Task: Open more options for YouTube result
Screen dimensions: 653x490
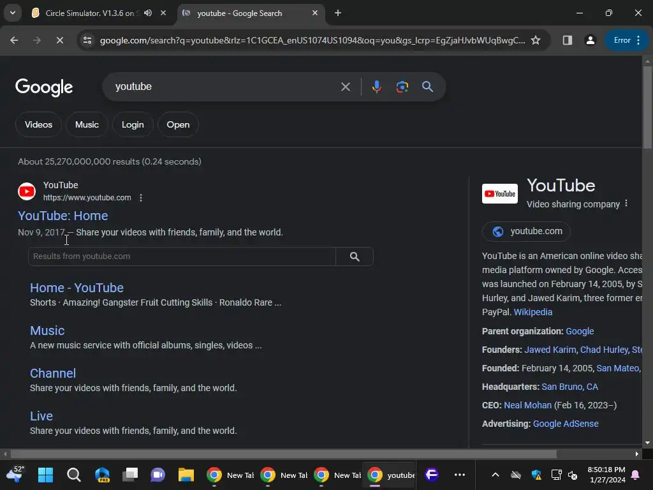Action: [141, 198]
